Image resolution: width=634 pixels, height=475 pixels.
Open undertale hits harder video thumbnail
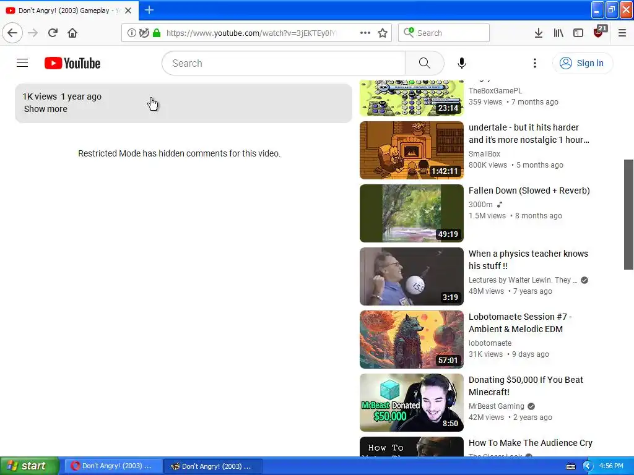[412, 150]
